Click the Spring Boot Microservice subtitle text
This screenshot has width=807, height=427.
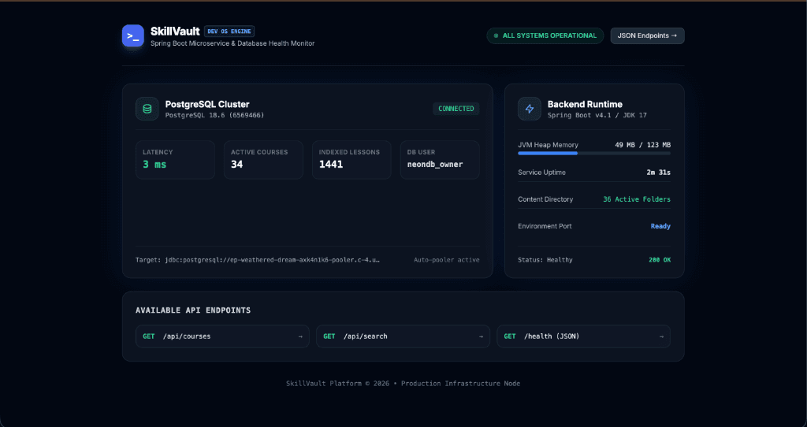232,44
